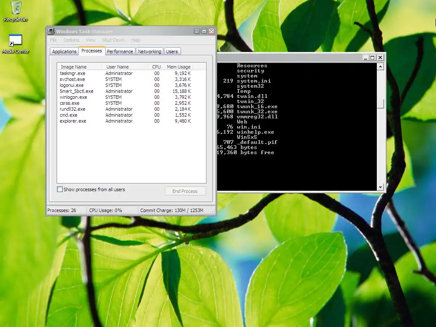
Task: Click the command prompt scroll up arrow
Action: (380, 66)
